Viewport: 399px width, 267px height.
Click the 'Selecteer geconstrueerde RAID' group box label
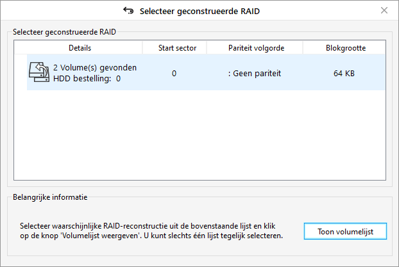(x=64, y=32)
